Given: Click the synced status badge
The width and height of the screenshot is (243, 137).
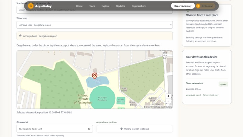Looking at the screenshot, I should tap(223, 84).
